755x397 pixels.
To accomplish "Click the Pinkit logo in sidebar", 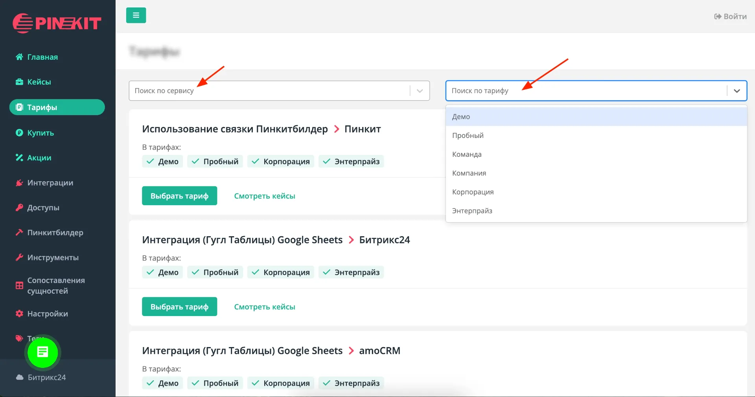I will [x=57, y=23].
